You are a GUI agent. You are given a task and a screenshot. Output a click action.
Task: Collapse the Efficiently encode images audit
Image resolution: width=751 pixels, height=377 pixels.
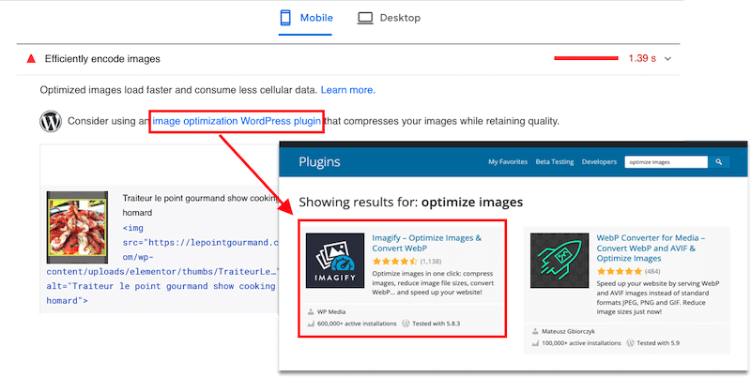[x=668, y=59]
